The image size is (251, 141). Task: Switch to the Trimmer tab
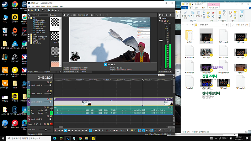(83, 72)
